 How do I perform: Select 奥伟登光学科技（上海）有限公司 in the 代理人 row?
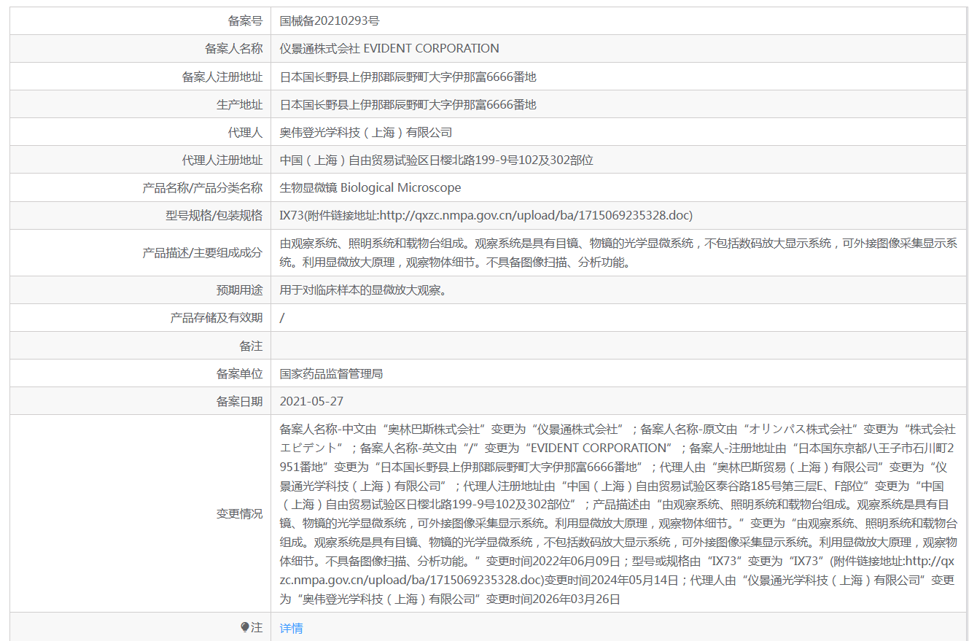(366, 132)
